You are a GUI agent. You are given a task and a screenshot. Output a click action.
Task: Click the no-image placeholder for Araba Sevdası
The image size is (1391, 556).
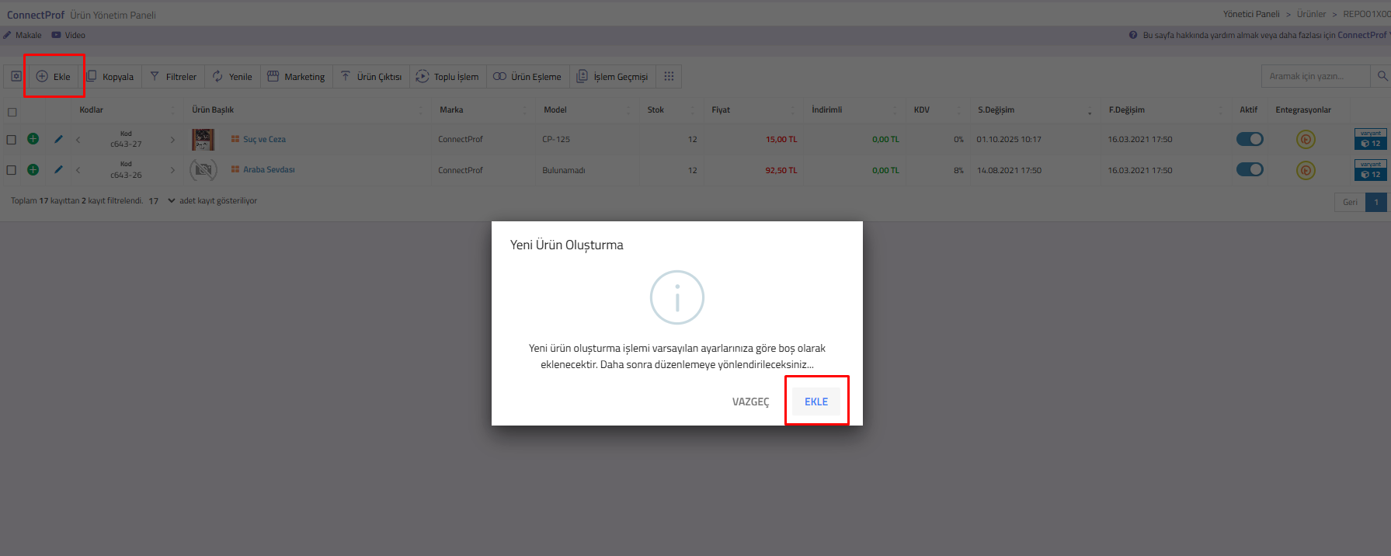coord(203,169)
